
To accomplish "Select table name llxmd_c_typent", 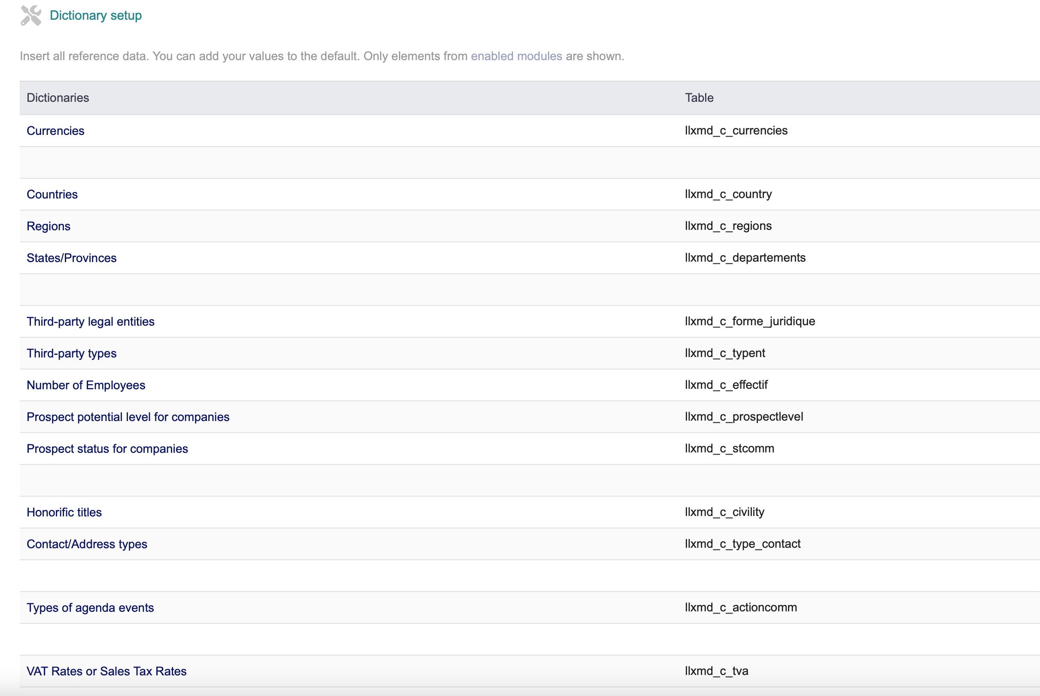I will (725, 353).
